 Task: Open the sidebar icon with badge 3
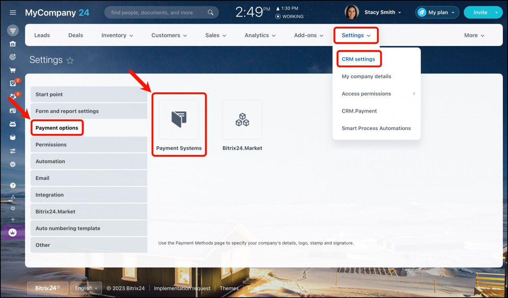coord(13,97)
